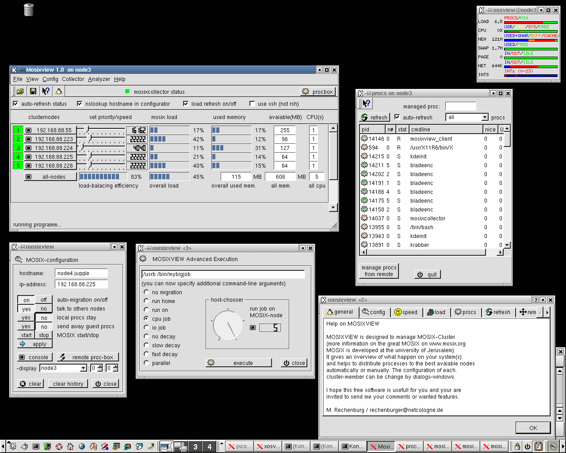Switch to the procs help tab

click(x=465, y=312)
